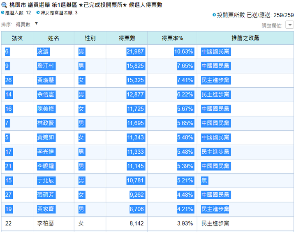Select candidate name 黃瓊慧
The width and height of the screenshot is (296, 232).
coord(46,80)
